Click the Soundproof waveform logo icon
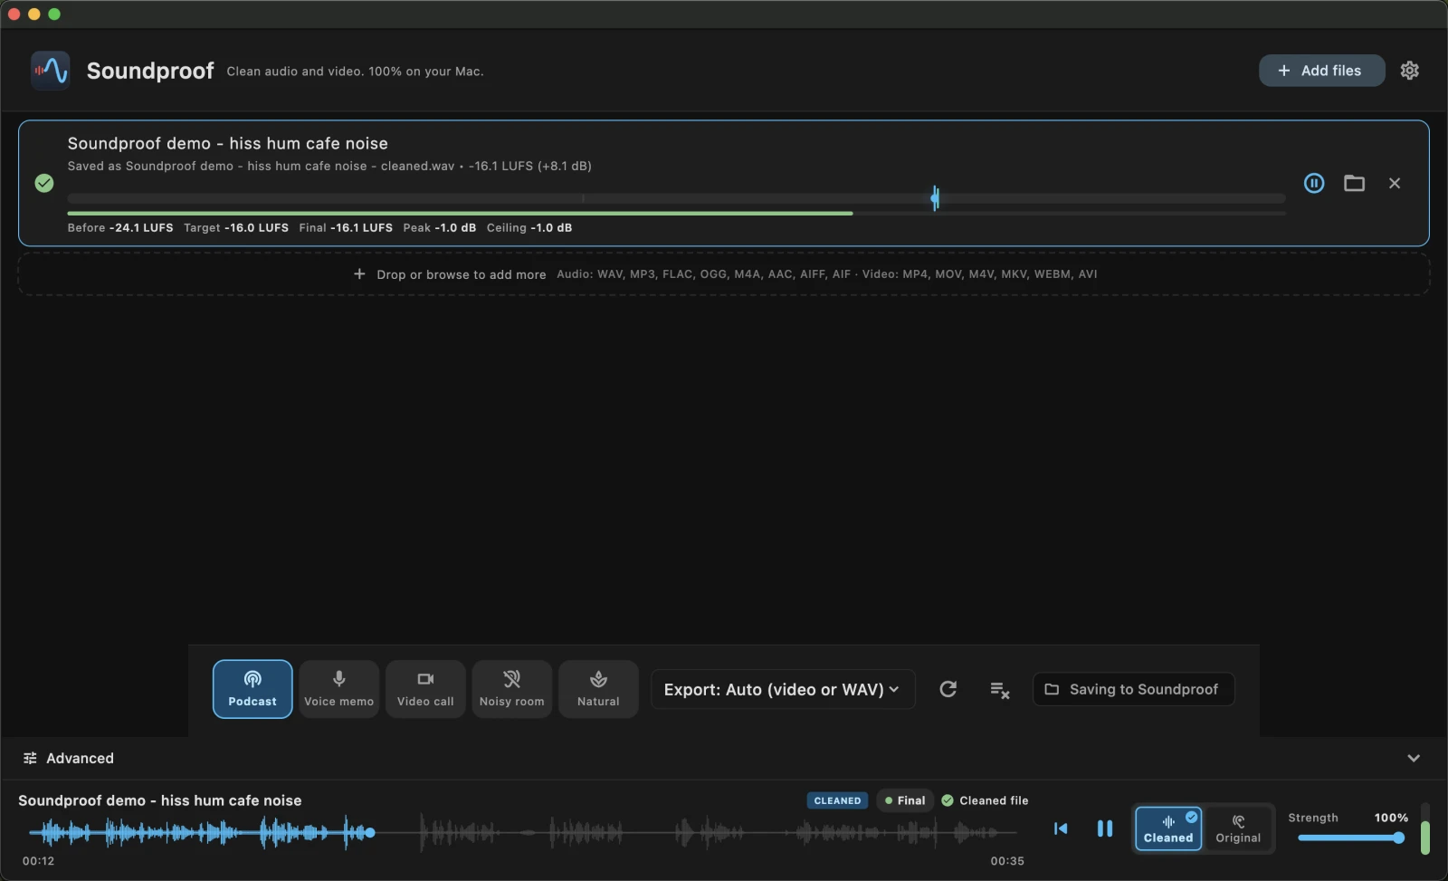This screenshot has height=881, width=1448. tap(50, 71)
